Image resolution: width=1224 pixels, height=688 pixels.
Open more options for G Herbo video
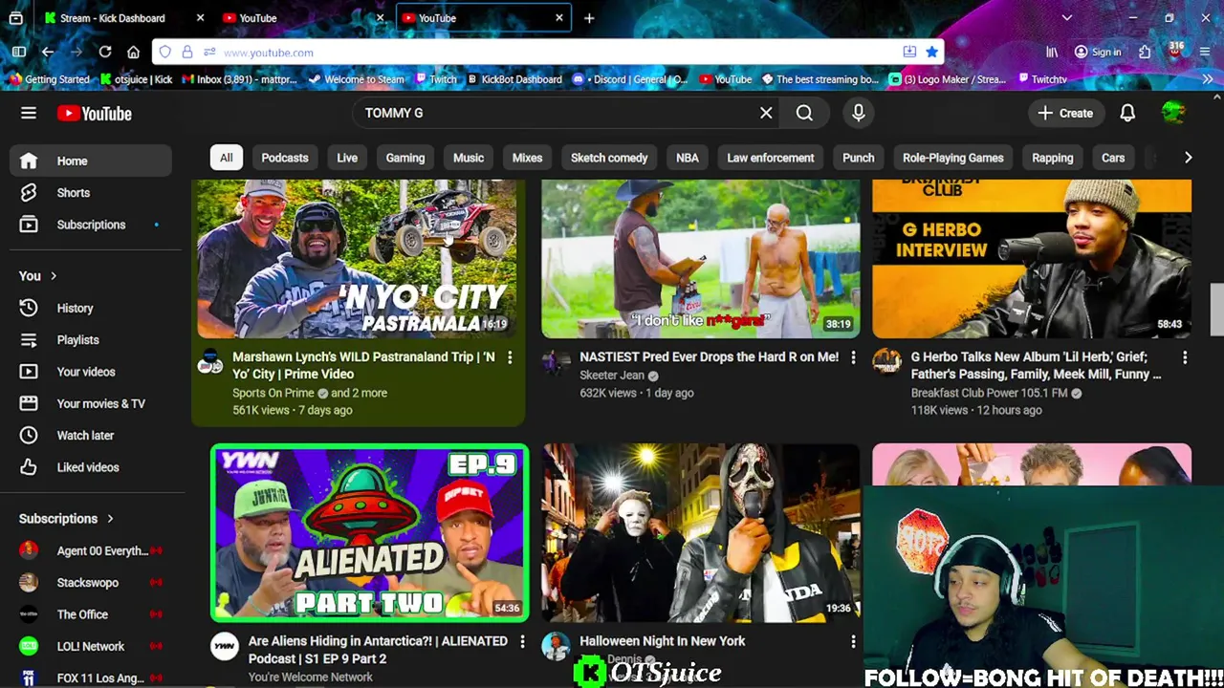click(1185, 357)
